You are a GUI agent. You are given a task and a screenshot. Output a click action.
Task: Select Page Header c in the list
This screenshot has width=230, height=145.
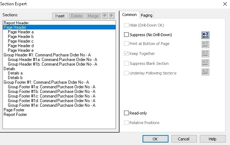tap(21, 41)
